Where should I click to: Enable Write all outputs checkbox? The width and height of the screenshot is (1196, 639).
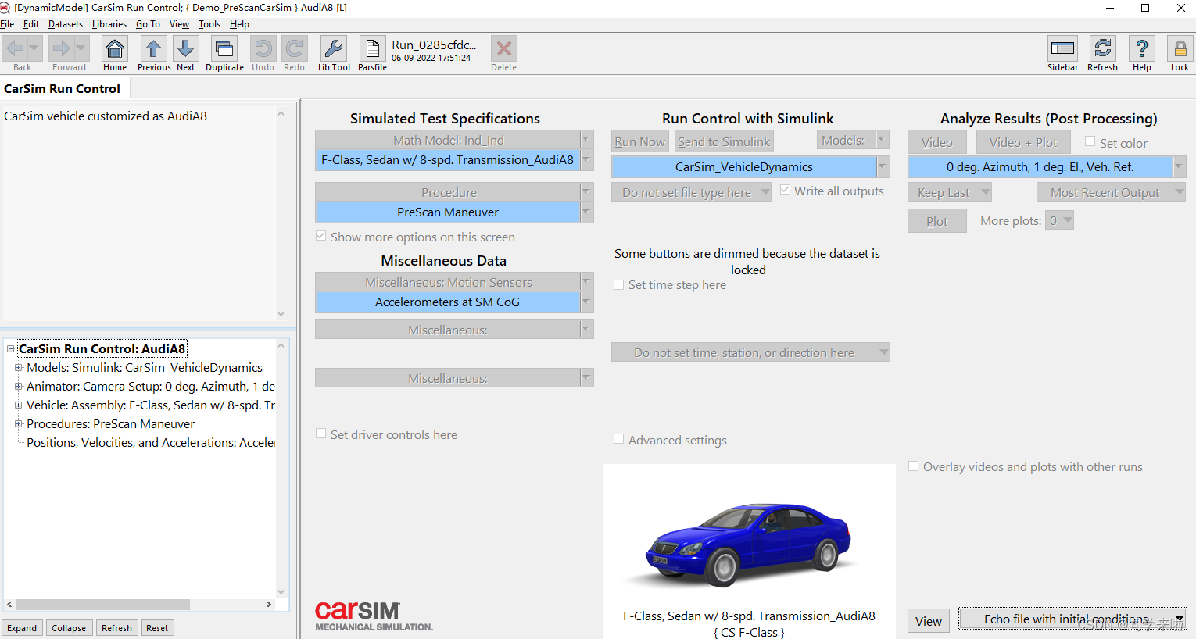tap(785, 190)
